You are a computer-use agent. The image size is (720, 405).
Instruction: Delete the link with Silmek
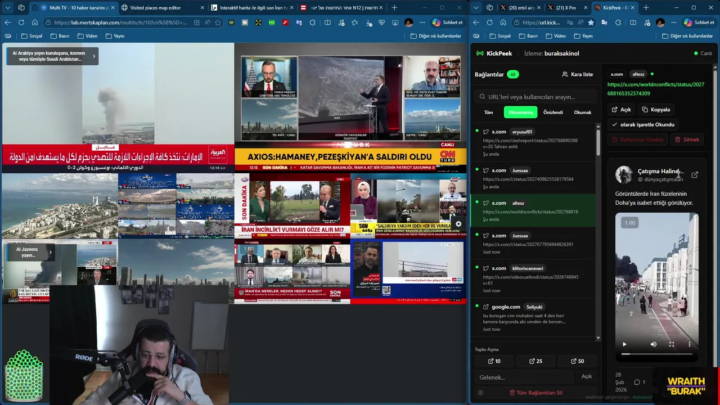687,139
